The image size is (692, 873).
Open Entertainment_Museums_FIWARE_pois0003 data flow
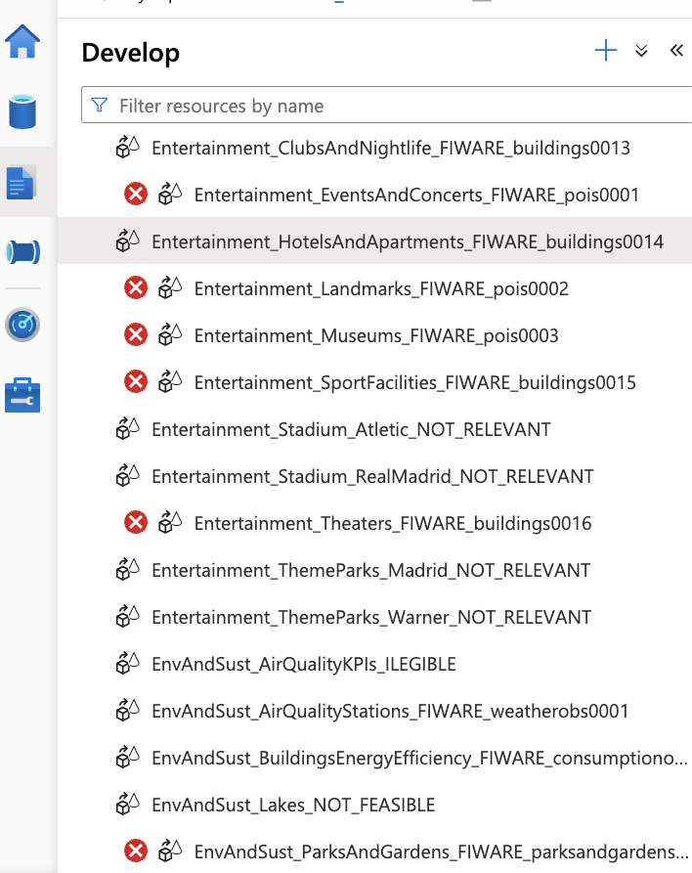(376, 335)
